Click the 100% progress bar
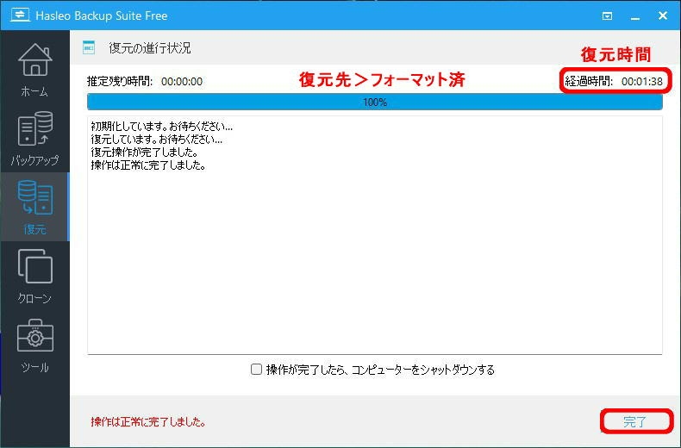 pos(375,102)
